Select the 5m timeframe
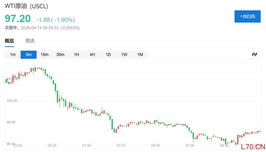 pyautogui.click(x=29, y=55)
